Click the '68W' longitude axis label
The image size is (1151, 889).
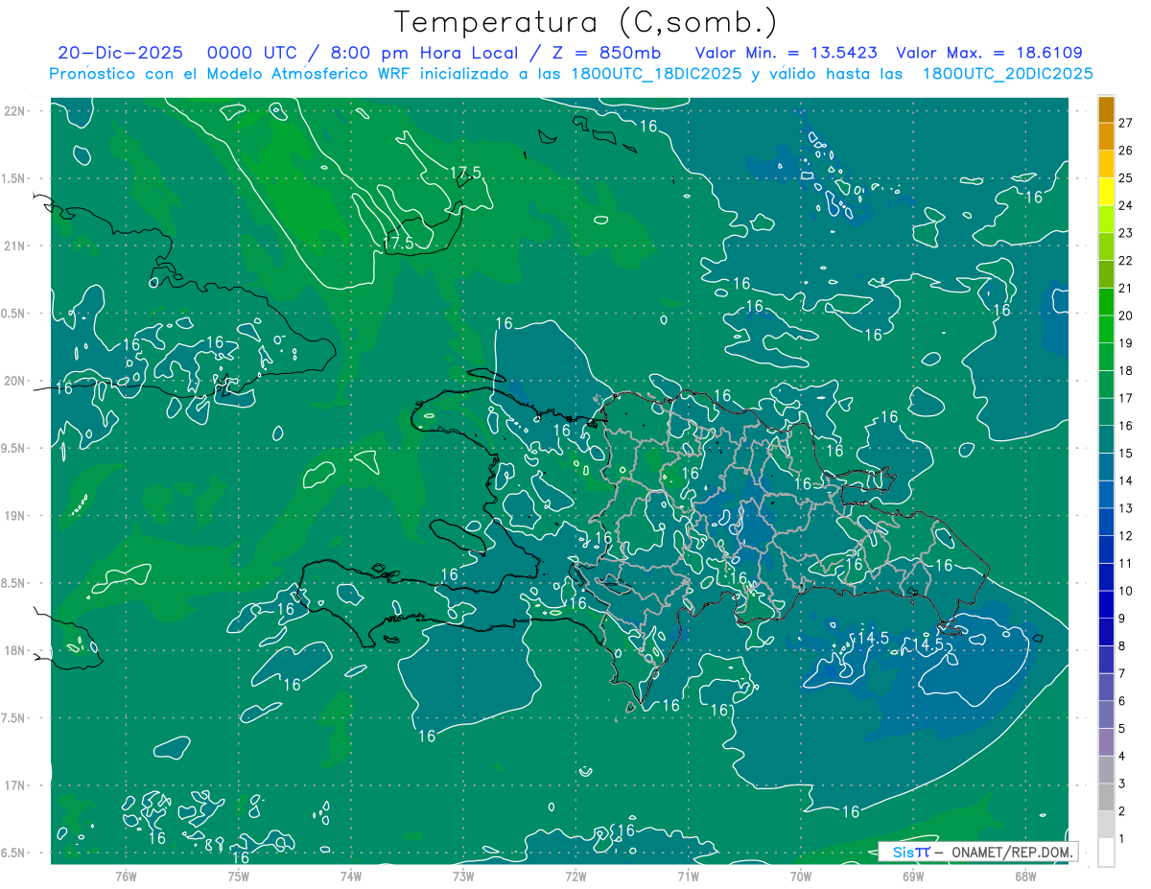[x=1024, y=877]
